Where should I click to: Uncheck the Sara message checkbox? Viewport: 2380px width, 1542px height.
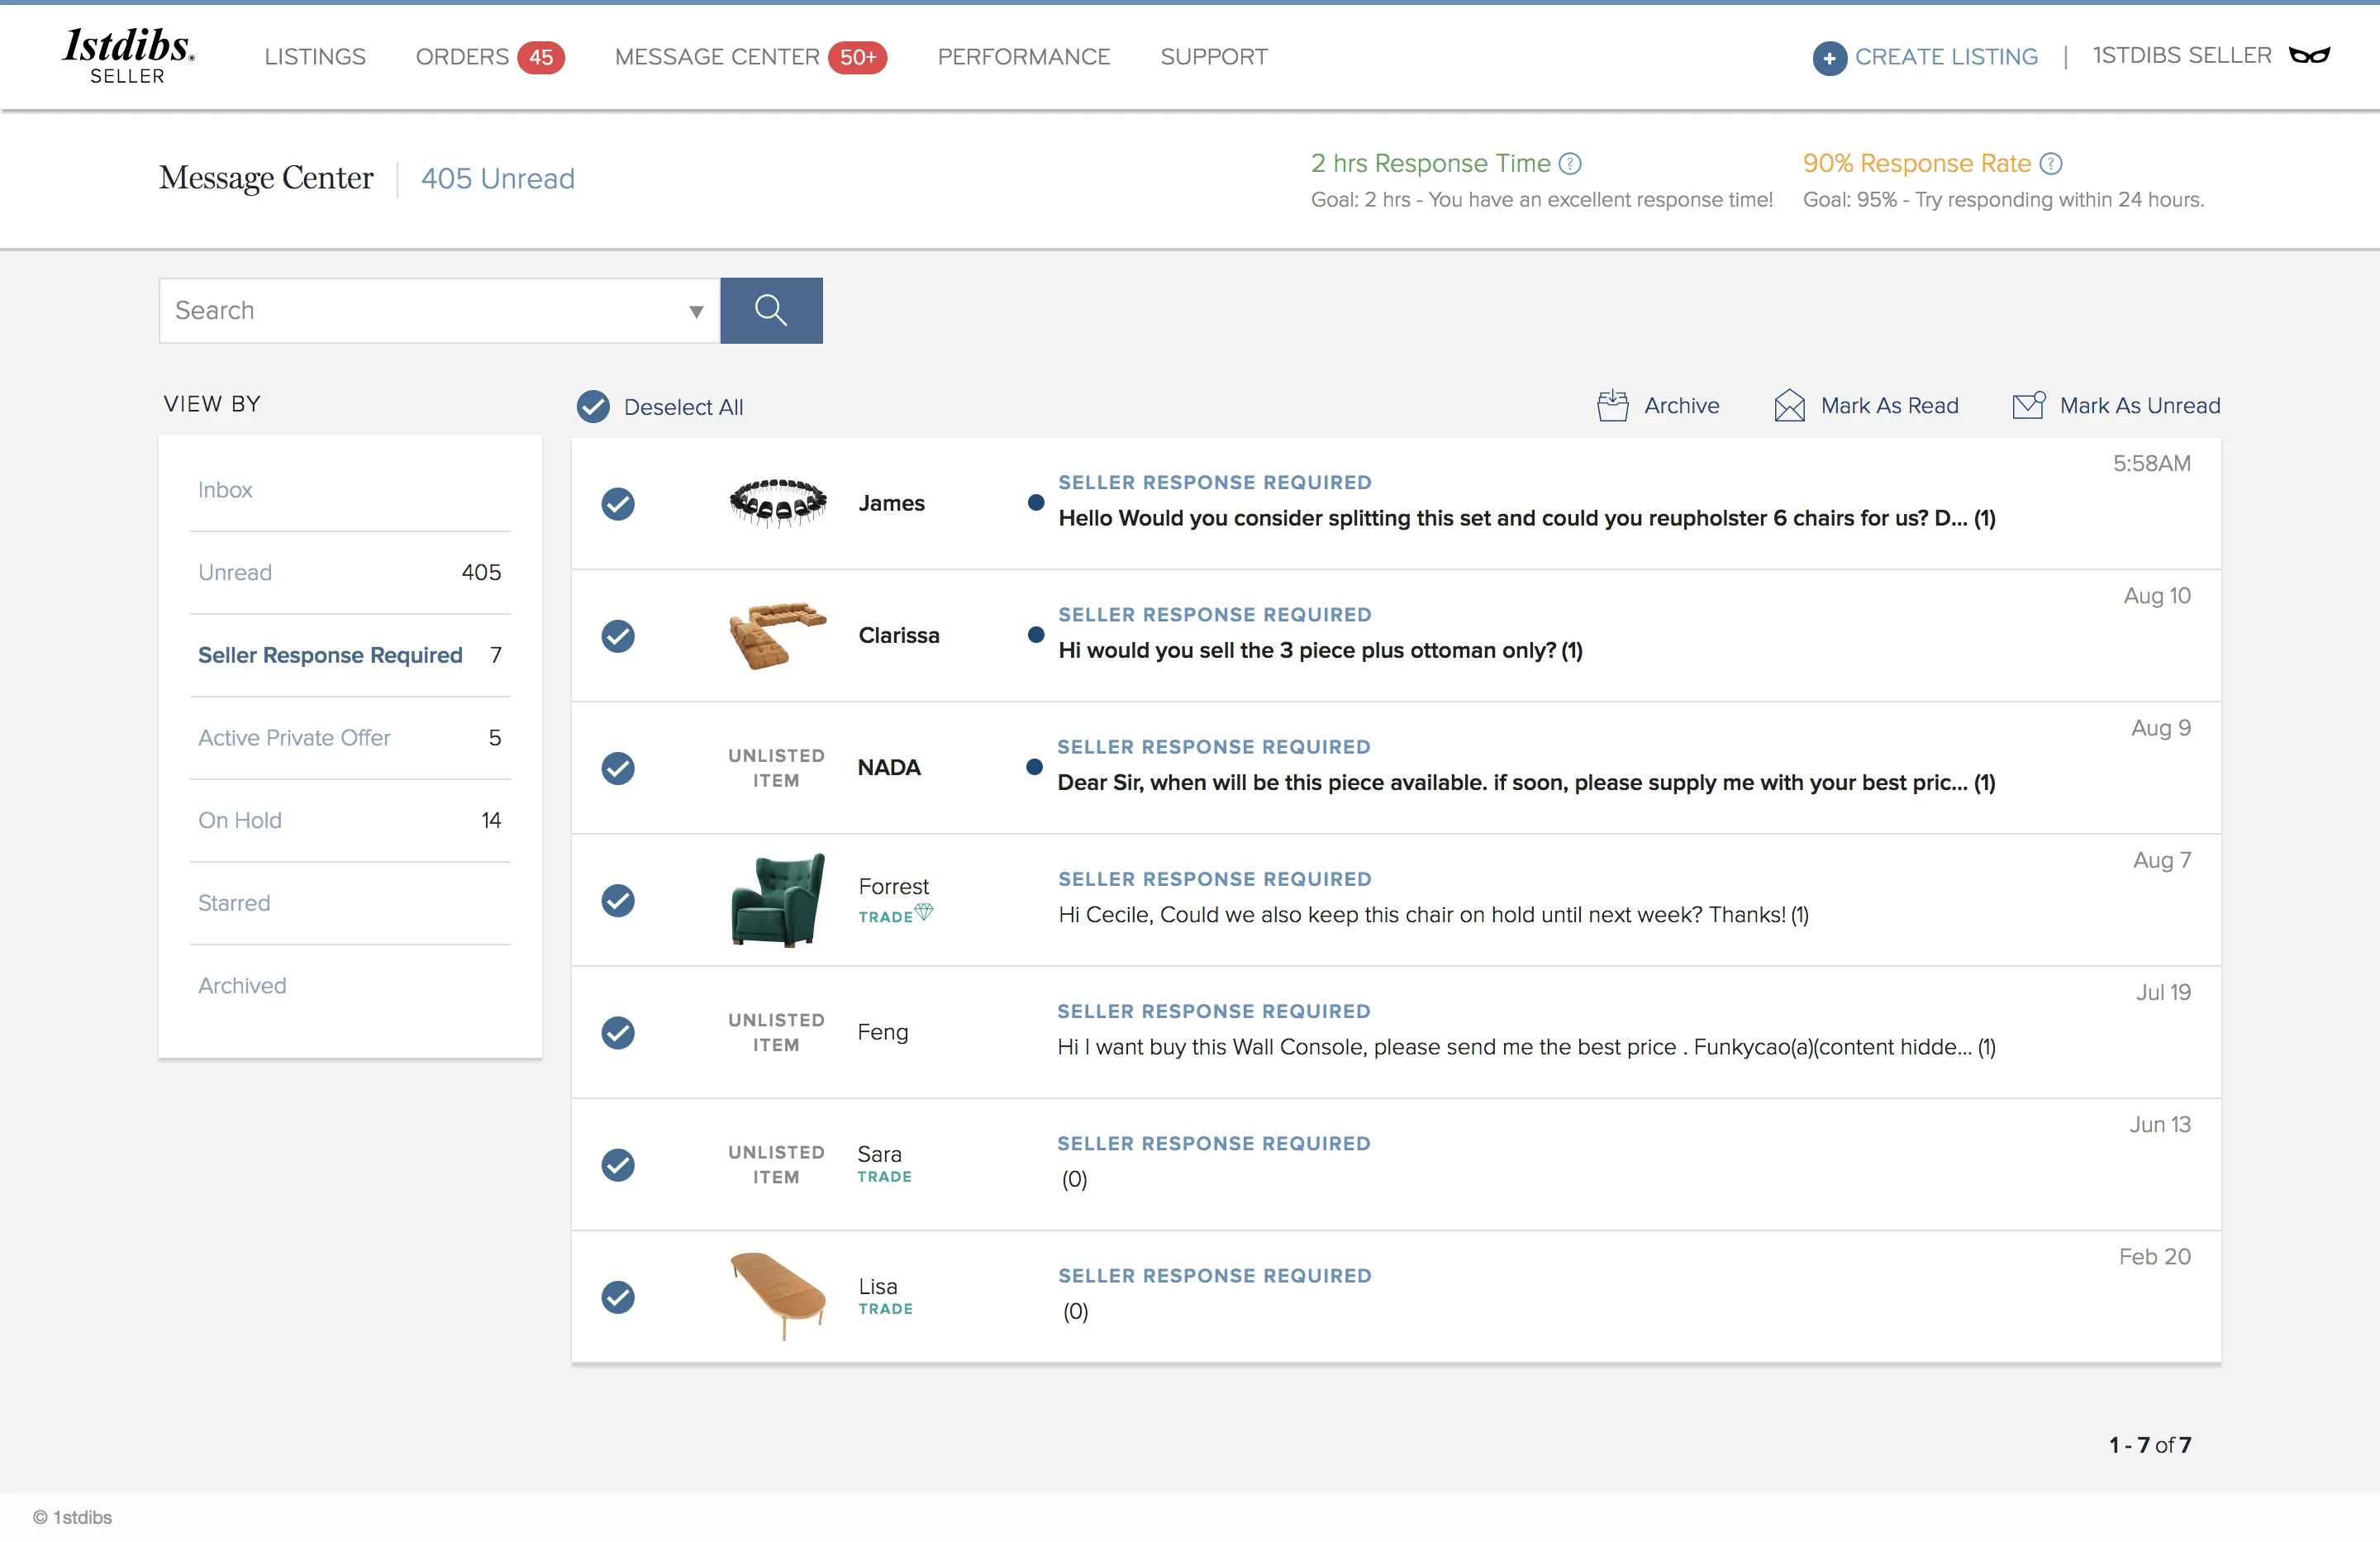(x=618, y=1165)
